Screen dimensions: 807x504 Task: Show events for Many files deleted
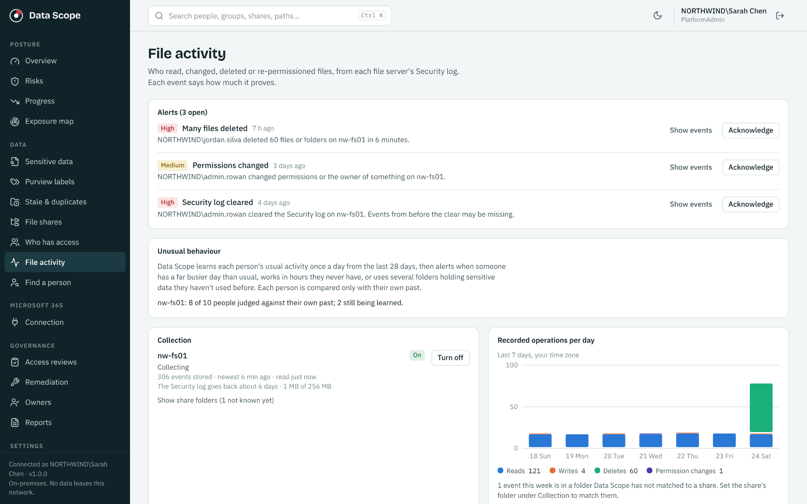[691, 130]
